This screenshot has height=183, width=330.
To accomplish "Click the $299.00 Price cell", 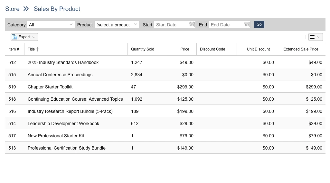I will click(x=185, y=87).
